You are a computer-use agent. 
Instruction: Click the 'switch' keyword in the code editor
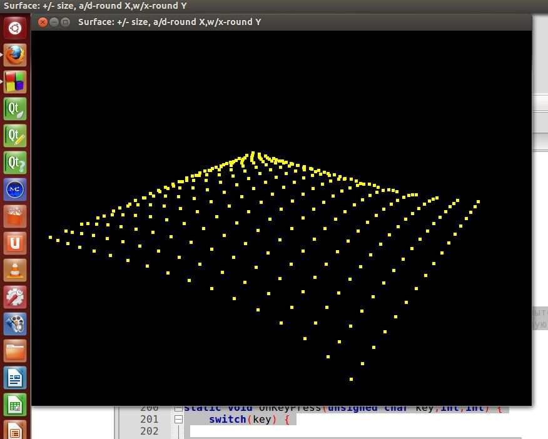point(228,419)
